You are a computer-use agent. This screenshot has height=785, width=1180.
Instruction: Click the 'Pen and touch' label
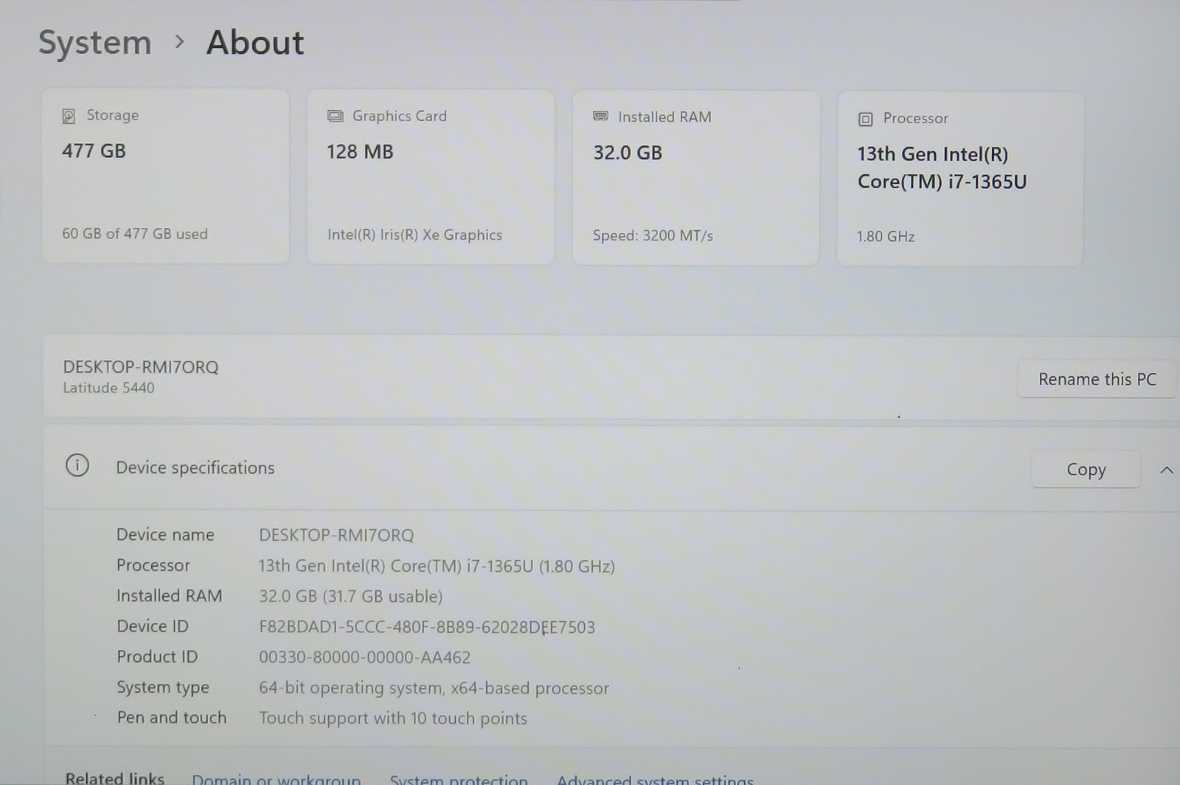tap(172, 718)
